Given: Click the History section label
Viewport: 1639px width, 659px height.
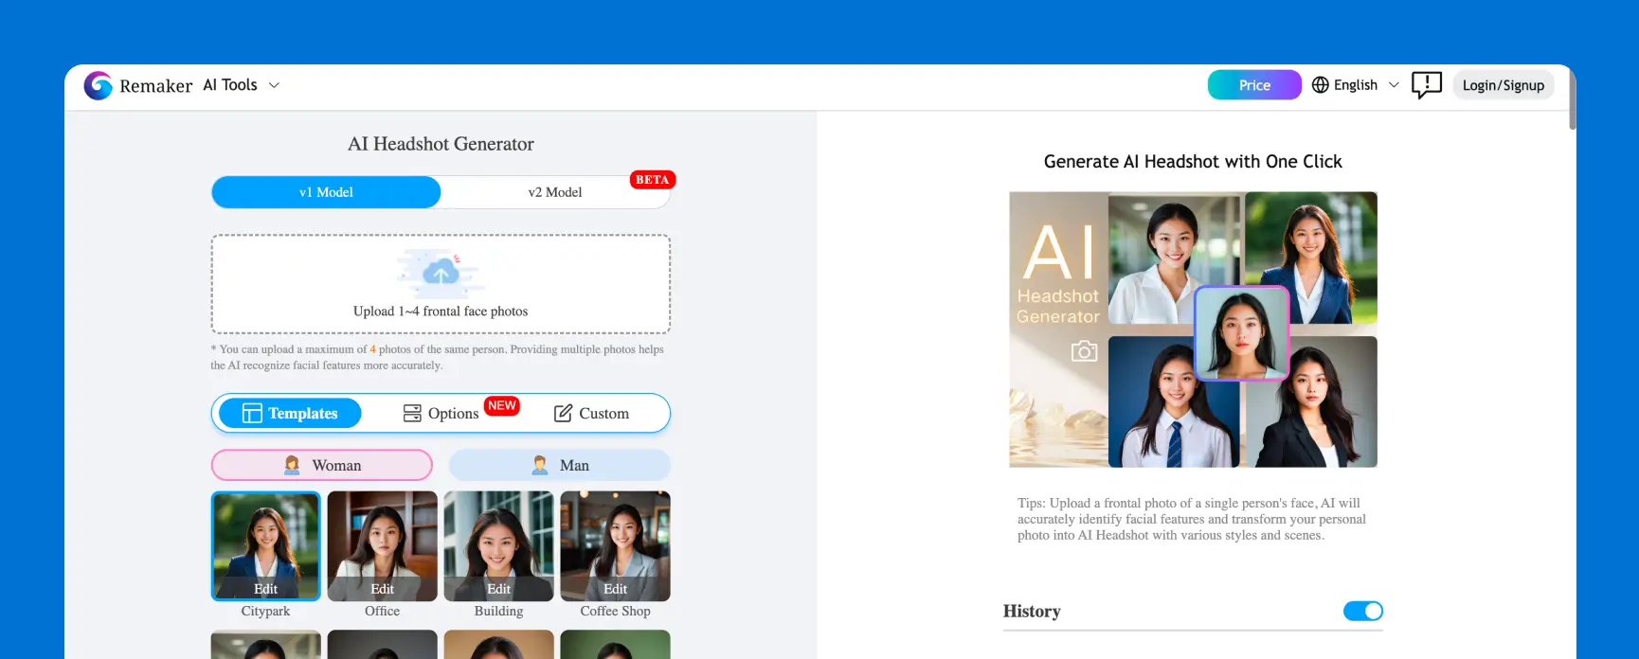Looking at the screenshot, I should [1032, 612].
